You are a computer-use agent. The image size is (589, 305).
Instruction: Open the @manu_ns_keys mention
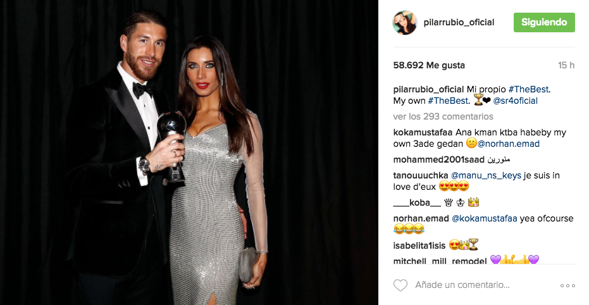pyautogui.click(x=486, y=175)
